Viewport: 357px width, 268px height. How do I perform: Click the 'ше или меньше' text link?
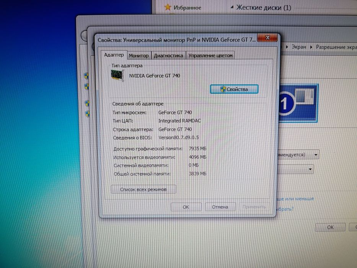295,199
